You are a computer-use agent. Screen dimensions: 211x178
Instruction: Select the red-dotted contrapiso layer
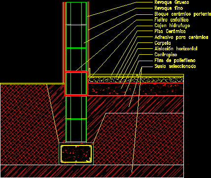point(136,90)
